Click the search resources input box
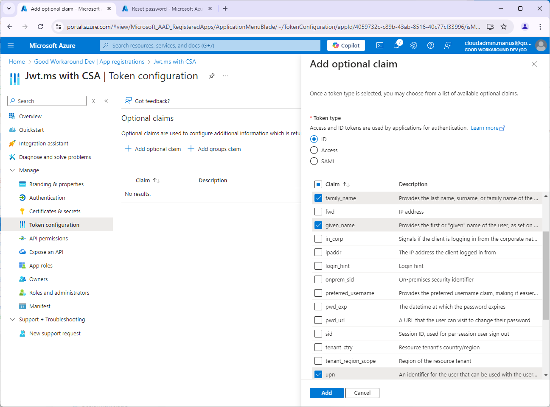 click(210, 45)
